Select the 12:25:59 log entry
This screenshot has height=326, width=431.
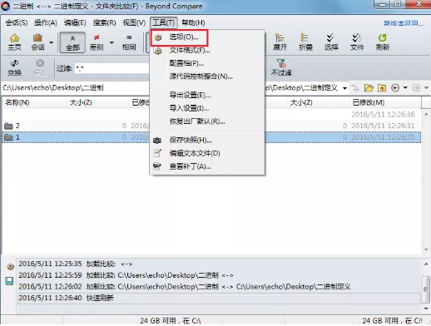[x=219, y=275]
